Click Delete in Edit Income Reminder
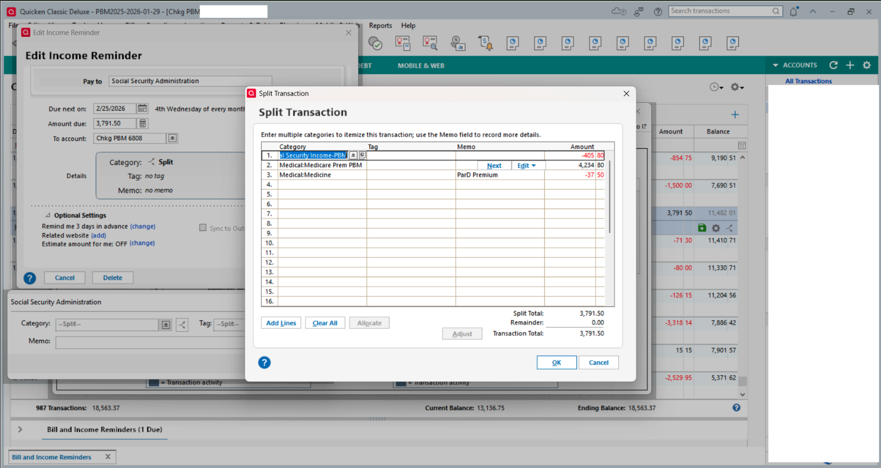The height and width of the screenshot is (468, 881). coord(112,278)
